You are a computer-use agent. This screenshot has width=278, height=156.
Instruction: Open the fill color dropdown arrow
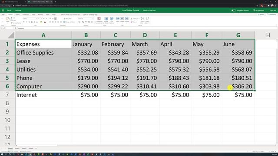tap(43, 22)
